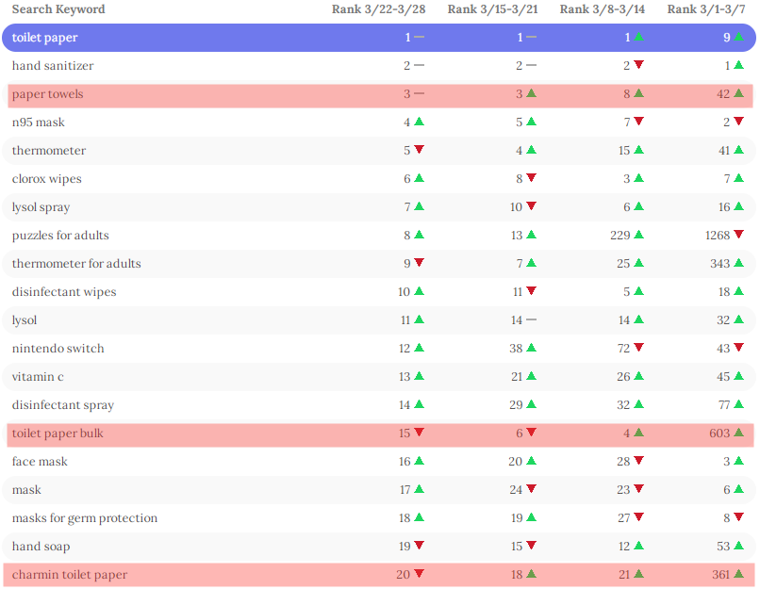Viewport: 760px width, 589px height.
Task: Click the Rank 3/15-3/21 column header
Action: point(492,9)
